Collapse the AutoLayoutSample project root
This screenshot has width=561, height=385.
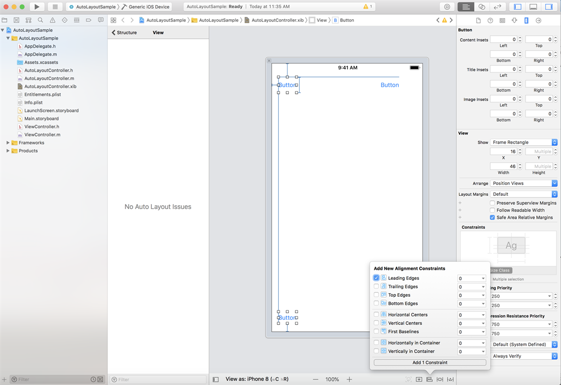click(x=3, y=30)
